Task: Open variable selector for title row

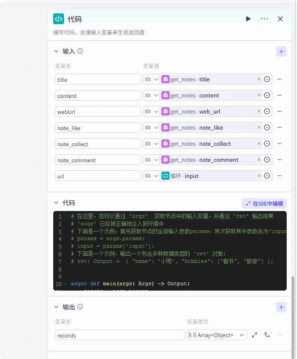Action: pos(267,79)
